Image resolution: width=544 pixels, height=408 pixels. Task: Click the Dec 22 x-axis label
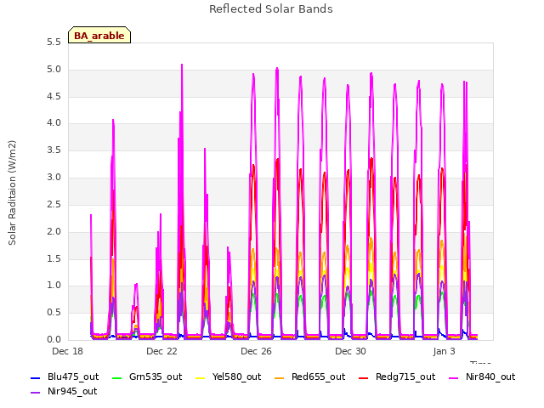point(162,351)
